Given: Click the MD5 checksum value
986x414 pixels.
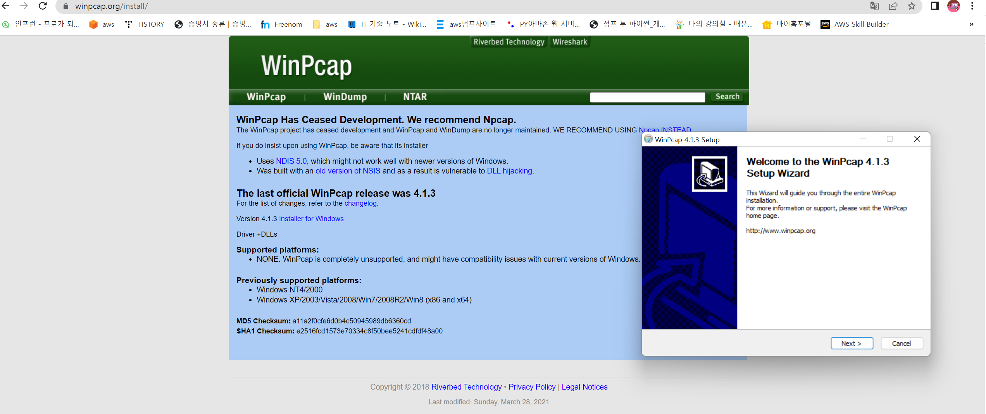Looking at the screenshot, I should click(352, 321).
